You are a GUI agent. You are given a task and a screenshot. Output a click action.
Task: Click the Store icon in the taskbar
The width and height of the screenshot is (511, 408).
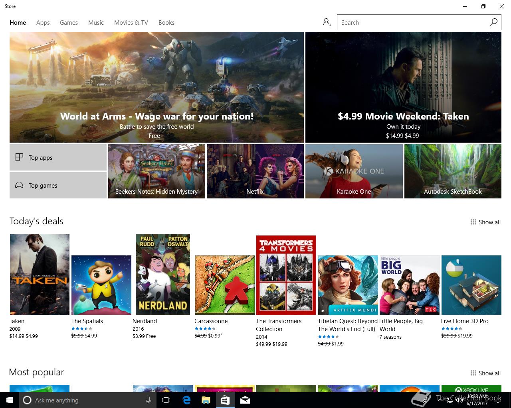point(225,400)
